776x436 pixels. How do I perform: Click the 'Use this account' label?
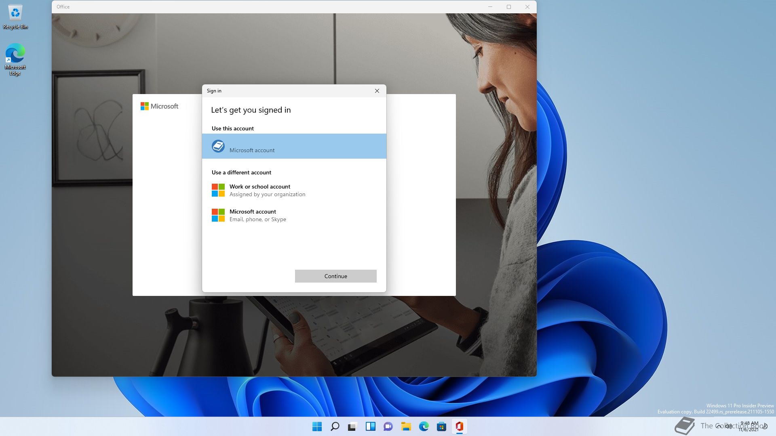tap(233, 128)
